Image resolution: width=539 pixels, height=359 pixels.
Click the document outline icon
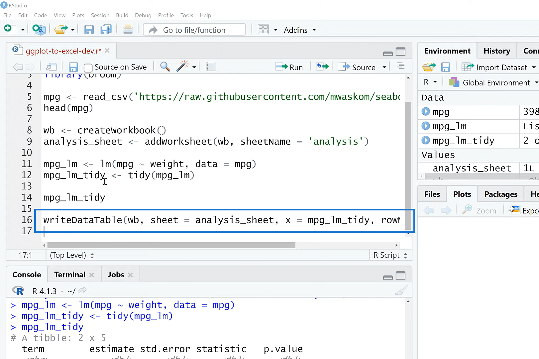pyautogui.click(x=400, y=66)
